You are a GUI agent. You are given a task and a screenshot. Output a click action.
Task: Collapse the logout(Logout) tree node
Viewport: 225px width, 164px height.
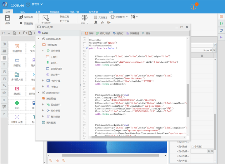[x=39, y=39]
